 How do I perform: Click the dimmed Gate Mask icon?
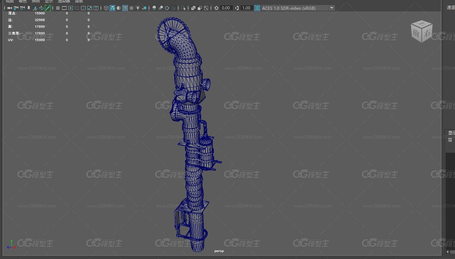[77, 8]
